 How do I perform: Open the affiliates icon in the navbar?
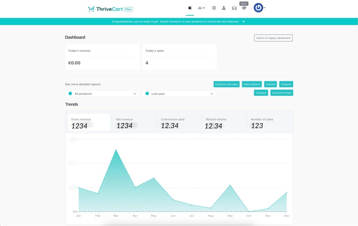tap(234, 8)
